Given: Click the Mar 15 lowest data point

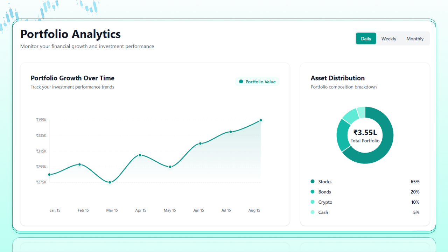Looking at the screenshot, I should click(x=110, y=182).
